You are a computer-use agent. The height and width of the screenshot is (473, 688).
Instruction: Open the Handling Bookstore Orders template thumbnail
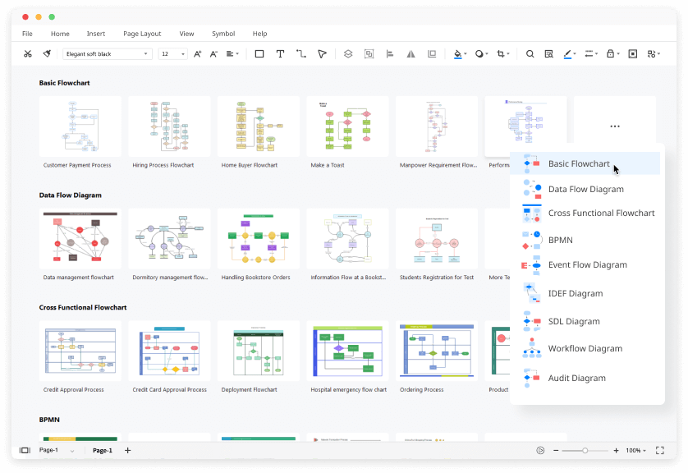[x=259, y=239]
